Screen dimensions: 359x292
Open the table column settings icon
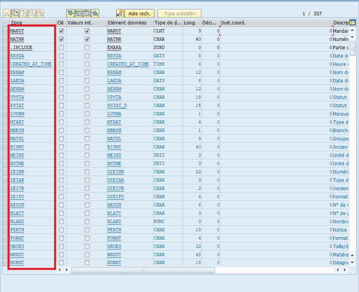coord(353,22)
